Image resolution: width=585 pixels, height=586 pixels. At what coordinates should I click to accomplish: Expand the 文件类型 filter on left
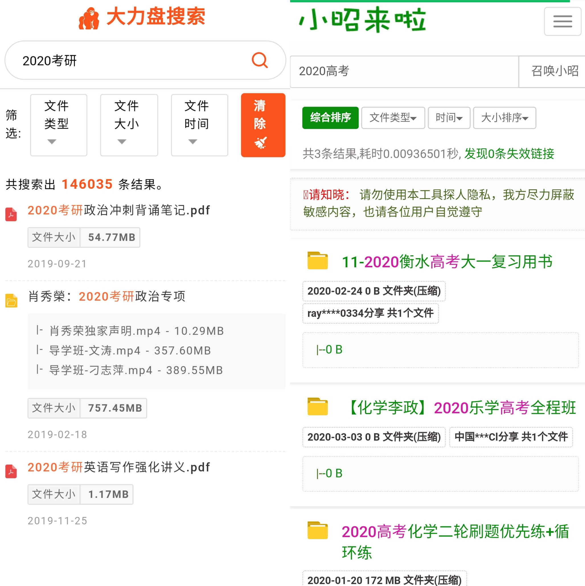[59, 125]
